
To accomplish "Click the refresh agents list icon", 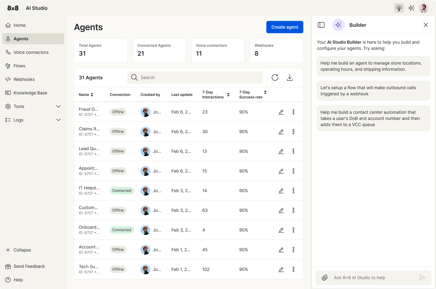I will click(x=275, y=77).
